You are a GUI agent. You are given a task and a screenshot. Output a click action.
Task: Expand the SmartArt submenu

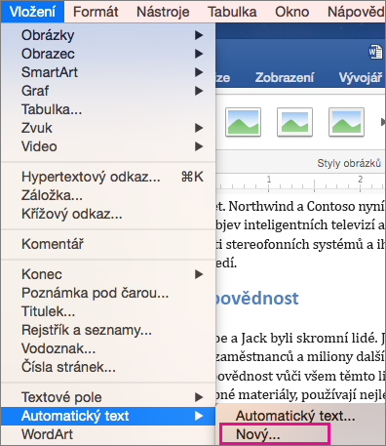[108, 72]
